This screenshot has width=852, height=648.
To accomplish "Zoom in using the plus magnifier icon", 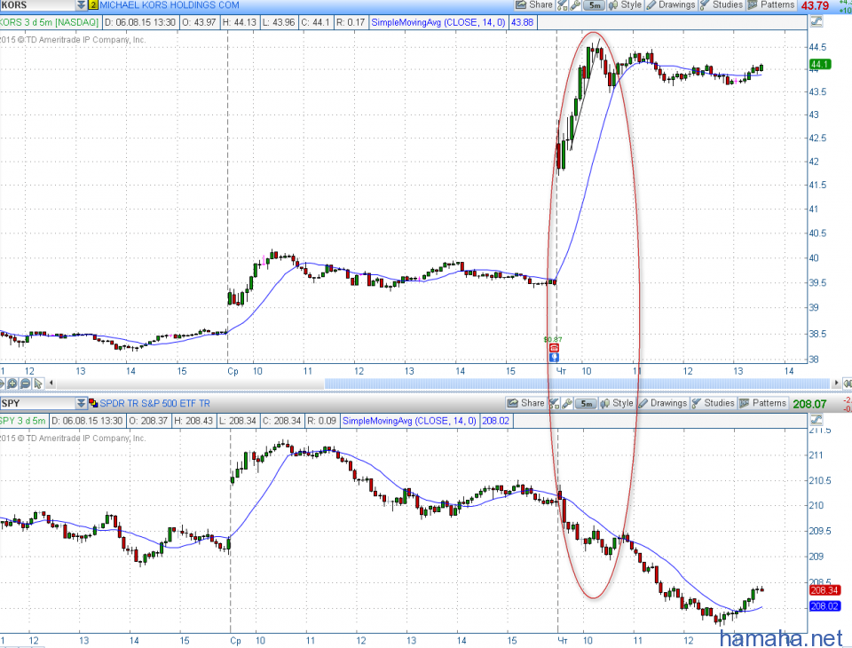I will 12,383.
